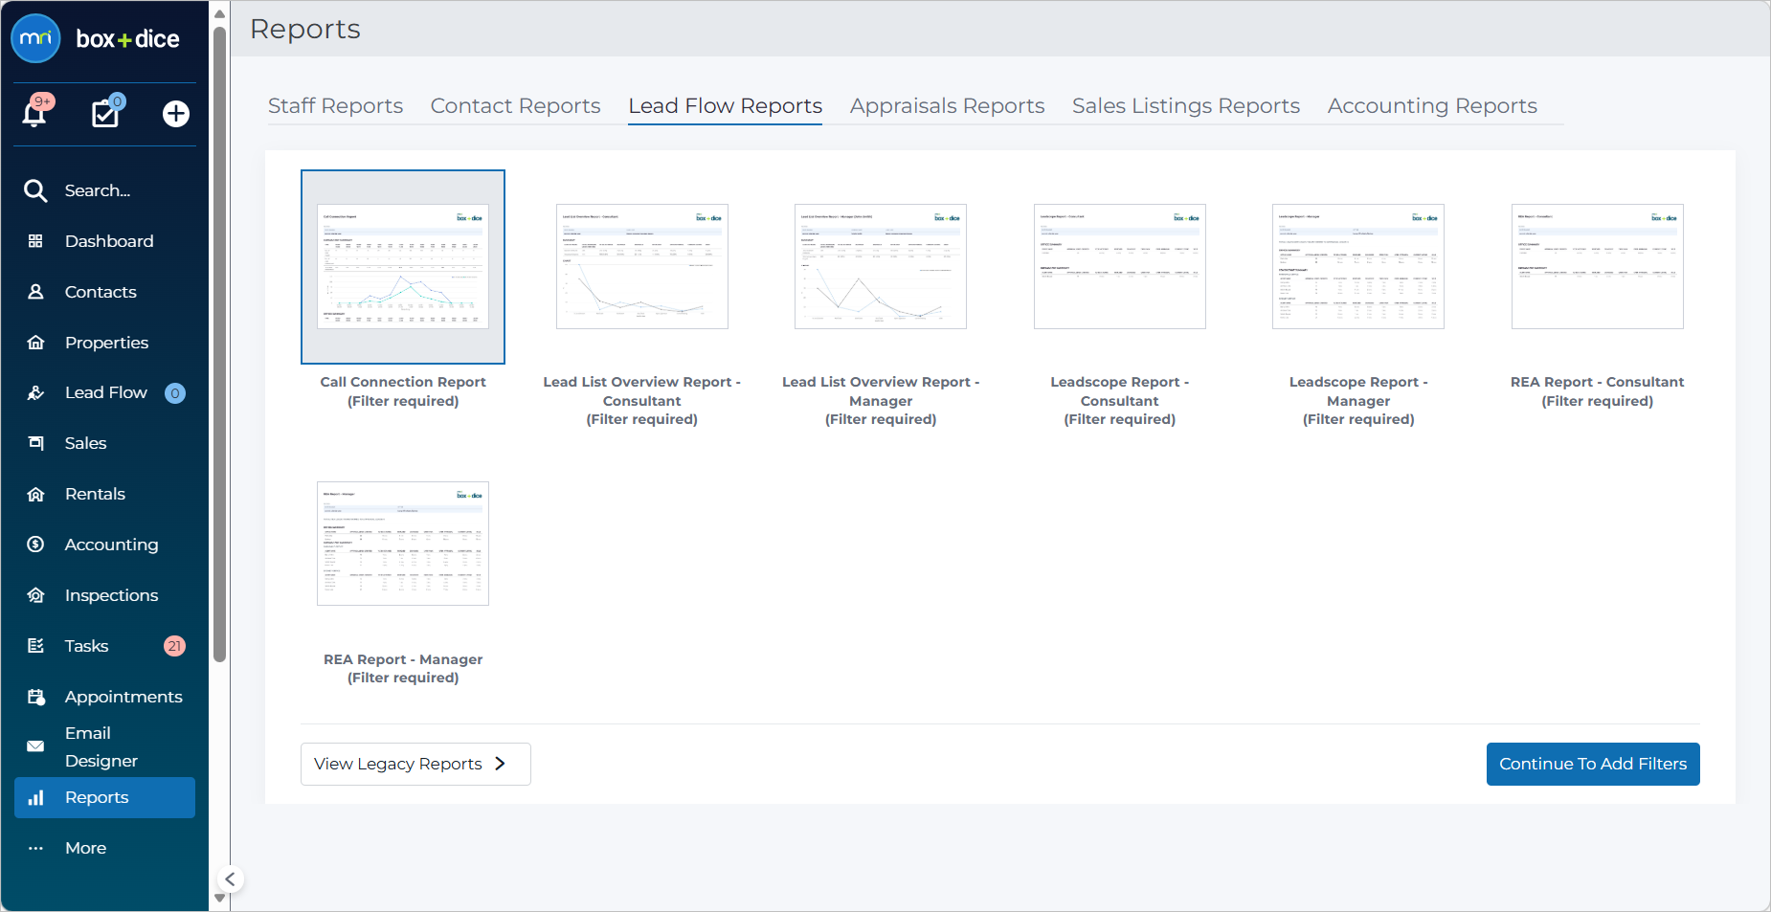Expand the More sidebar item
The height and width of the screenshot is (912, 1771).
[105, 848]
